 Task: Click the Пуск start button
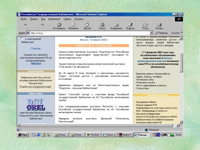coord(23,135)
